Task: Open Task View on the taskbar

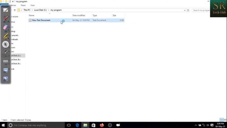Action: 69,125
